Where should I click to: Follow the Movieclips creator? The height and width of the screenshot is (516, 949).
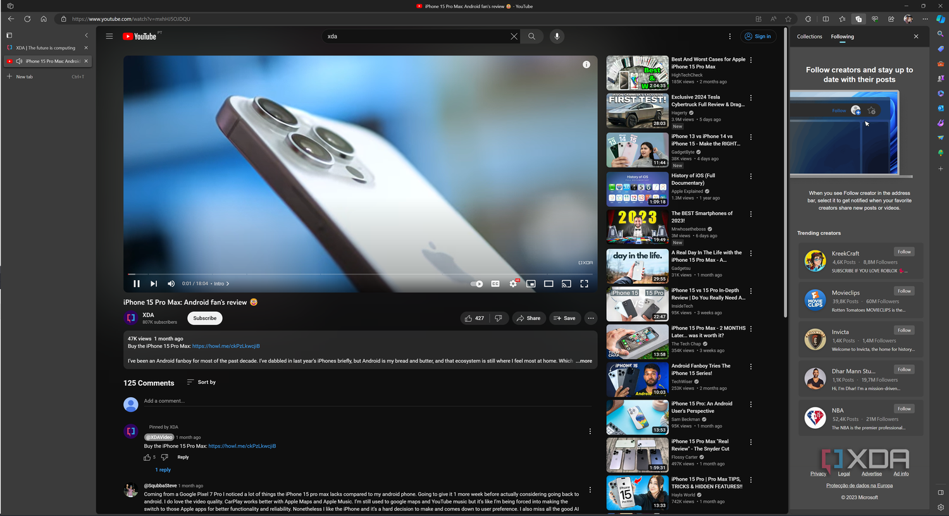pos(904,291)
